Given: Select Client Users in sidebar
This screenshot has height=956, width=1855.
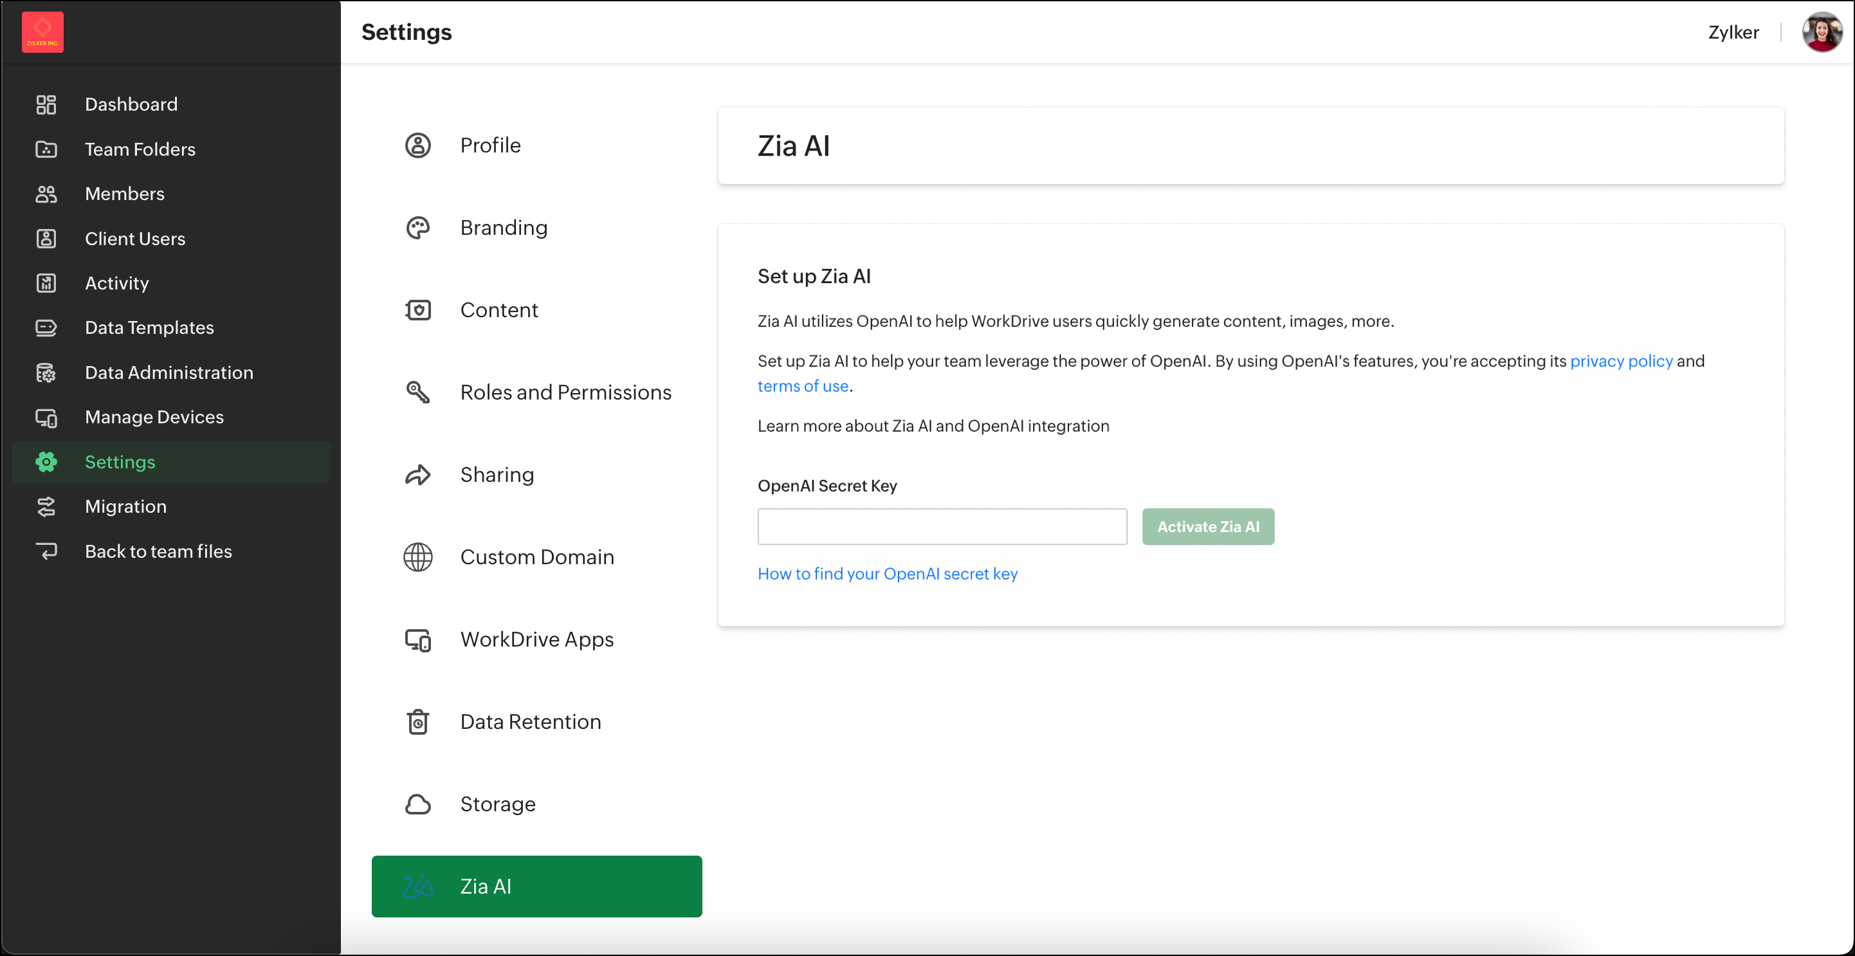Looking at the screenshot, I should coord(170,239).
